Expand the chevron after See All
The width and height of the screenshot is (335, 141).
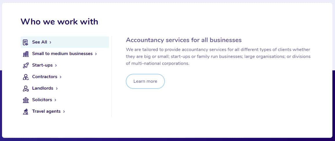tap(50, 42)
